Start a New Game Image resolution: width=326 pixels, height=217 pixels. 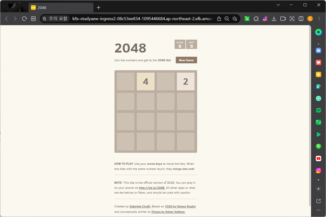coord(186,60)
